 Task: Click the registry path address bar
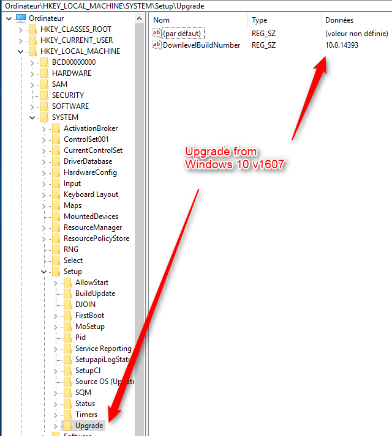click(x=196, y=6)
